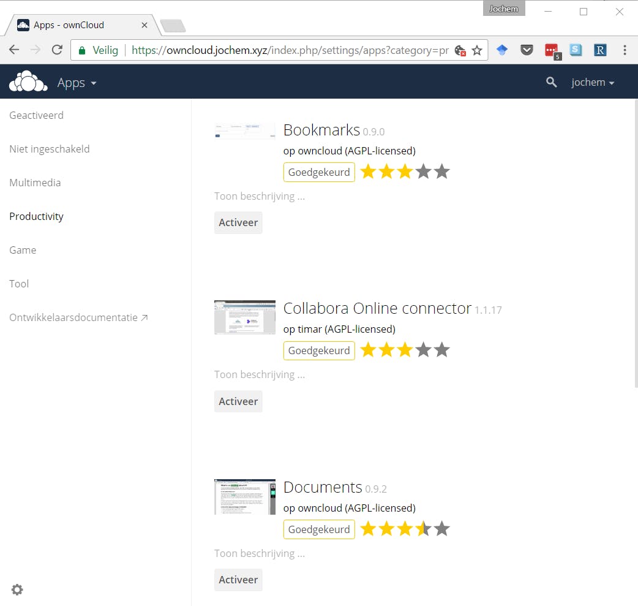Click the Documents star rating
The width and height of the screenshot is (638, 606).
tap(405, 529)
